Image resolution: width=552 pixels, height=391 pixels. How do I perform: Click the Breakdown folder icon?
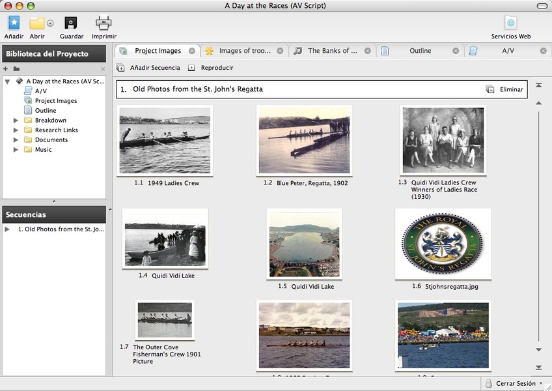(28, 120)
